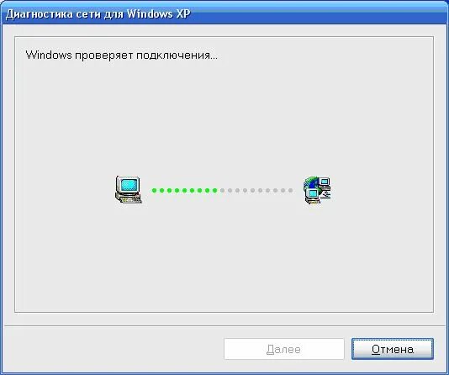
Task: Click the first gray dot after the green dots
Action: (x=223, y=190)
